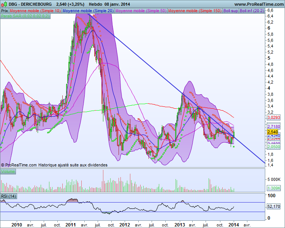Click the 4 price axis label

[x=269, y=88]
